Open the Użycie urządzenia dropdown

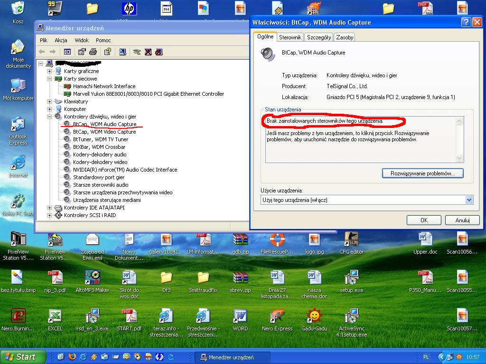469,200
